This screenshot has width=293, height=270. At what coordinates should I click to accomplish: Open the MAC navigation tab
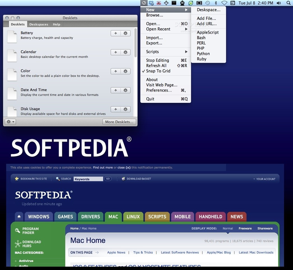(113, 217)
